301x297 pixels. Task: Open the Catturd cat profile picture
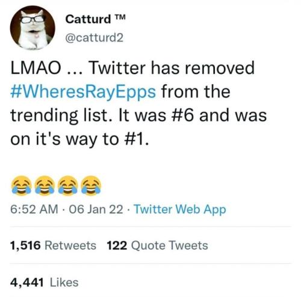pyautogui.click(x=33, y=28)
